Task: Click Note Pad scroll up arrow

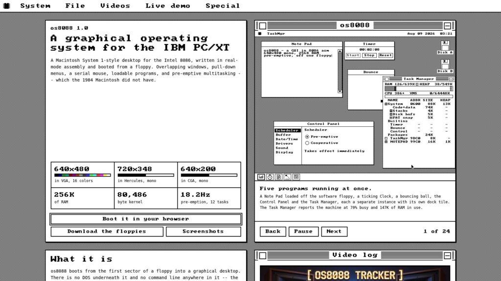Action: point(340,51)
